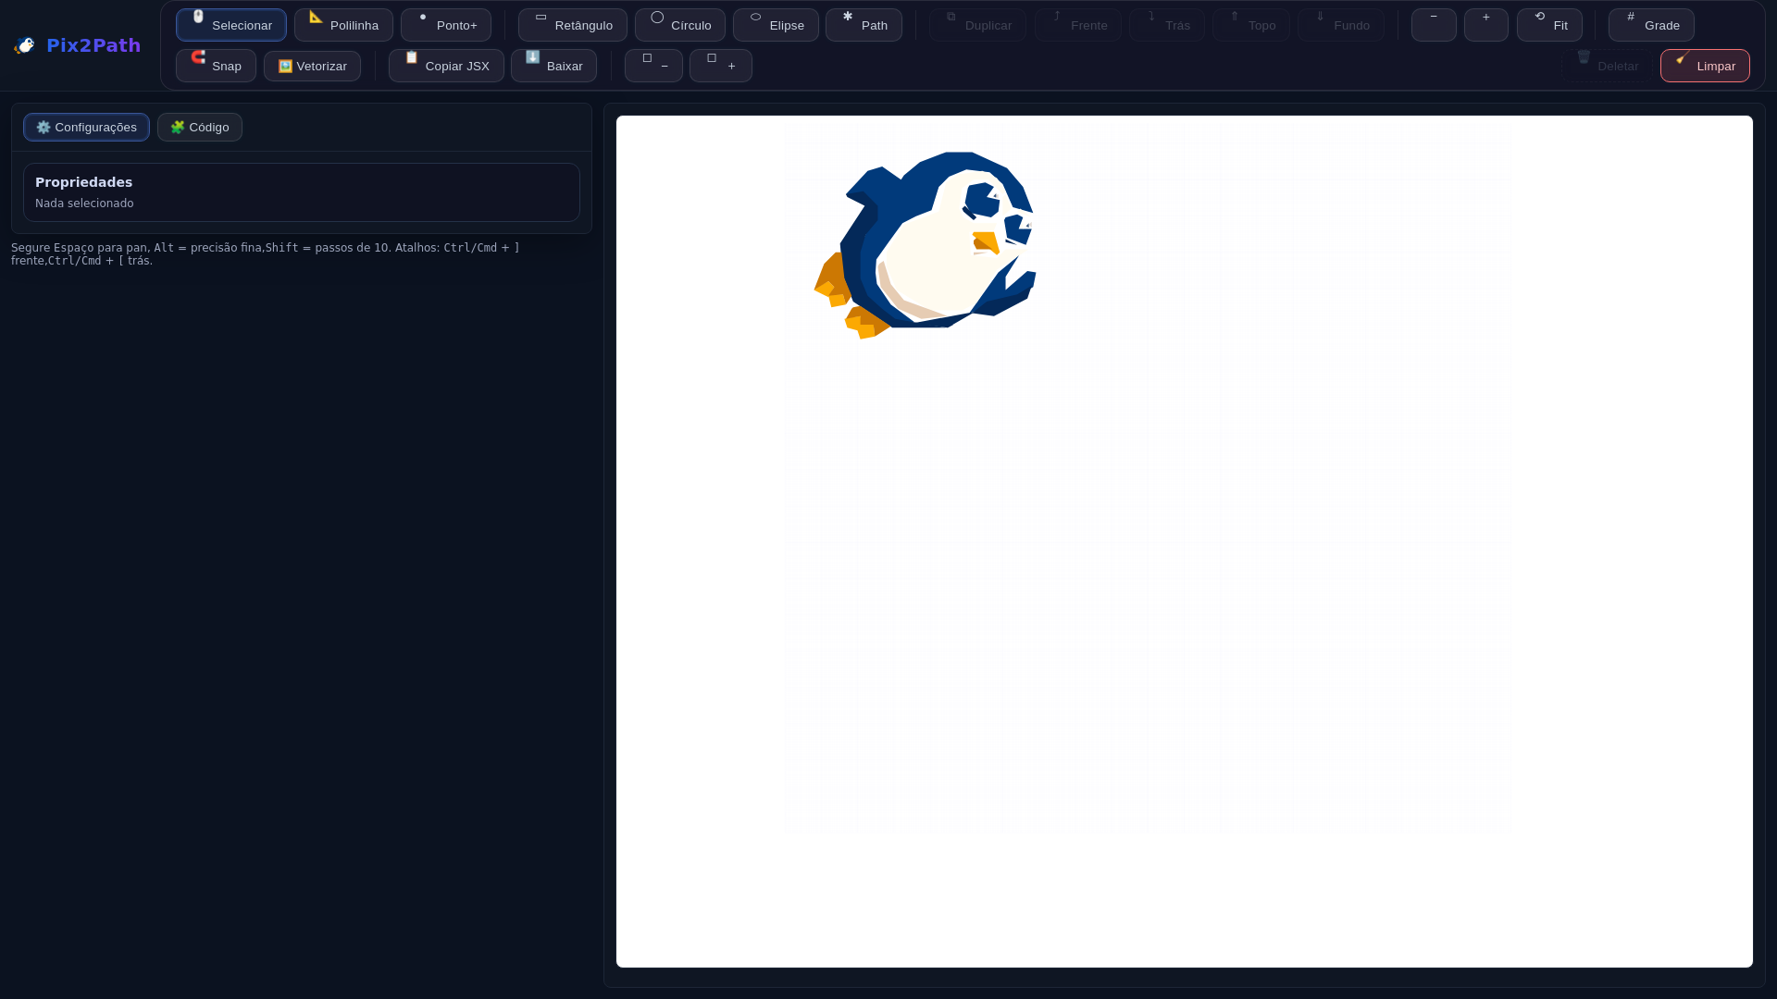The height and width of the screenshot is (999, 1777).
Task: Select the Ponto+ add-point tool
Action: point(446,25)
